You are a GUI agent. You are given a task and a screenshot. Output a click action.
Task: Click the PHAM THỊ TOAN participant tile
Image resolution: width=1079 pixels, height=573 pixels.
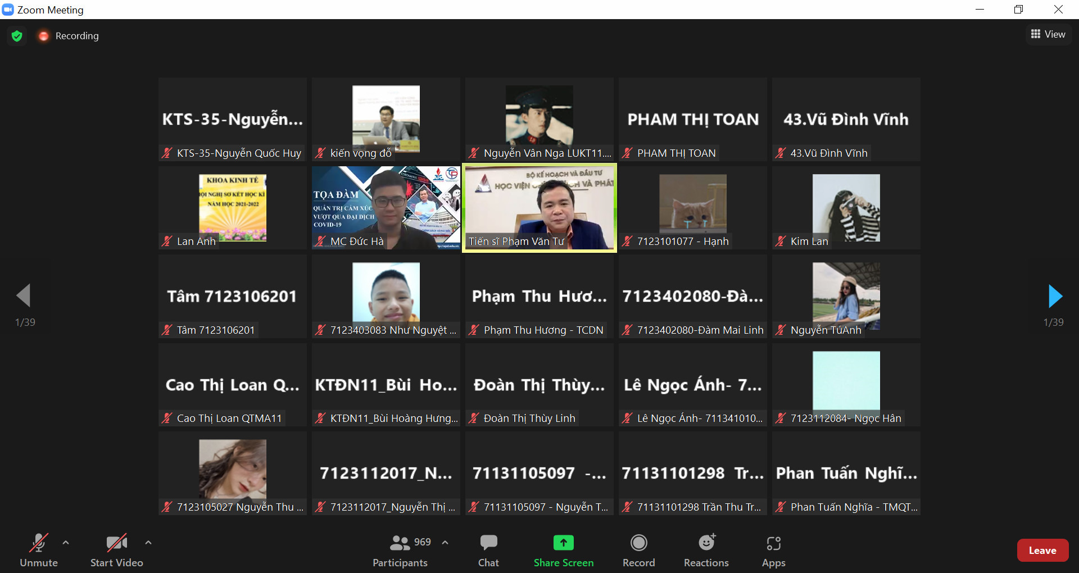pyautogui.click(x=692, y=120)
